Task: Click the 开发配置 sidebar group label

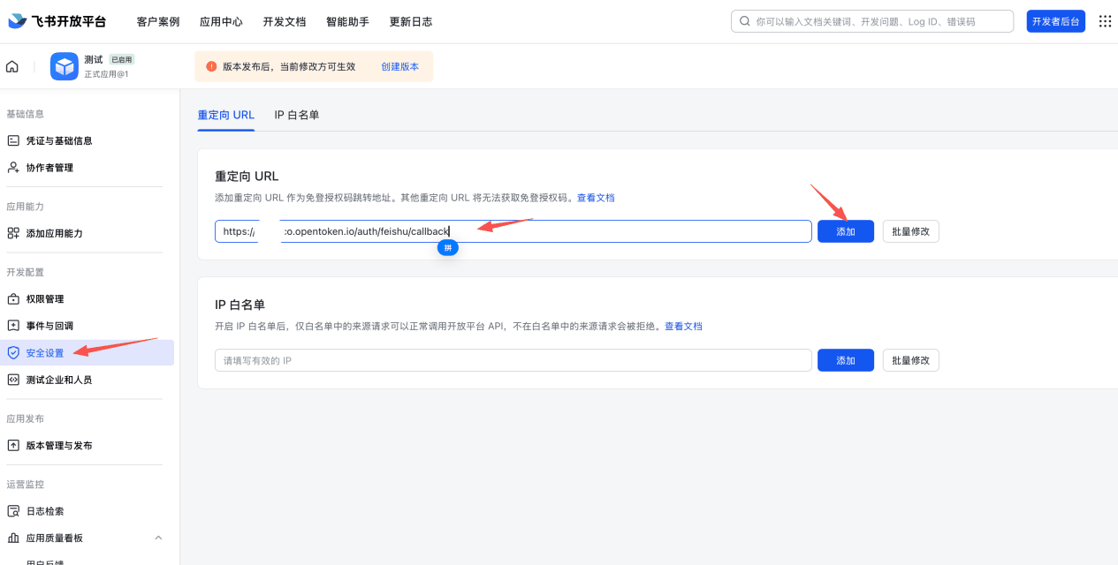Action: tap(25, 272)
